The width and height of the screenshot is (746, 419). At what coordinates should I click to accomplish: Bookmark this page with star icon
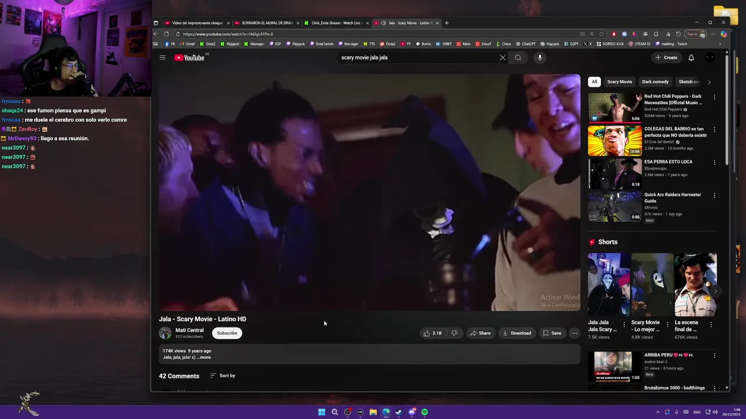[601, 34]
